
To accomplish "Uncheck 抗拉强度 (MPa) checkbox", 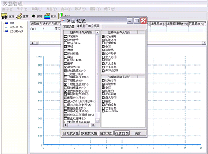I will pos(66,71).
